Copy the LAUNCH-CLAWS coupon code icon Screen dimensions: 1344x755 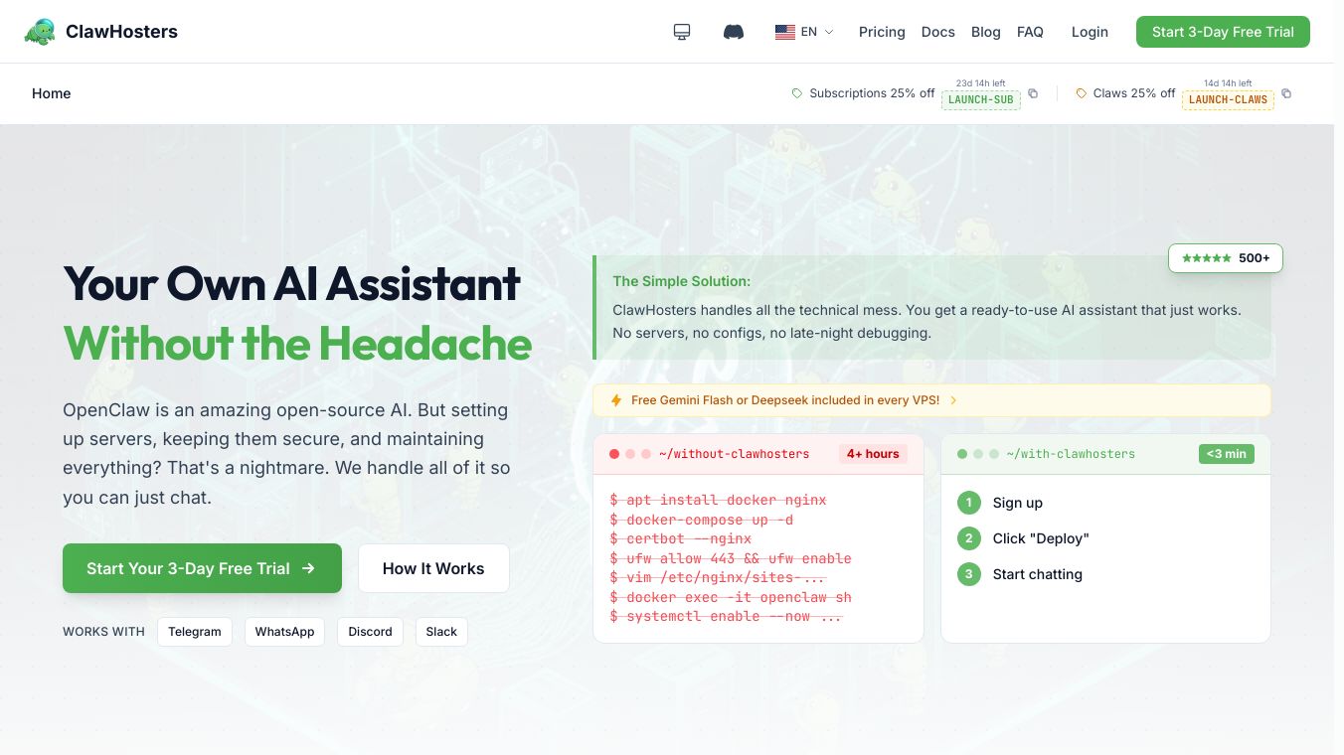pyautogui.click(x=1286, y=93)
